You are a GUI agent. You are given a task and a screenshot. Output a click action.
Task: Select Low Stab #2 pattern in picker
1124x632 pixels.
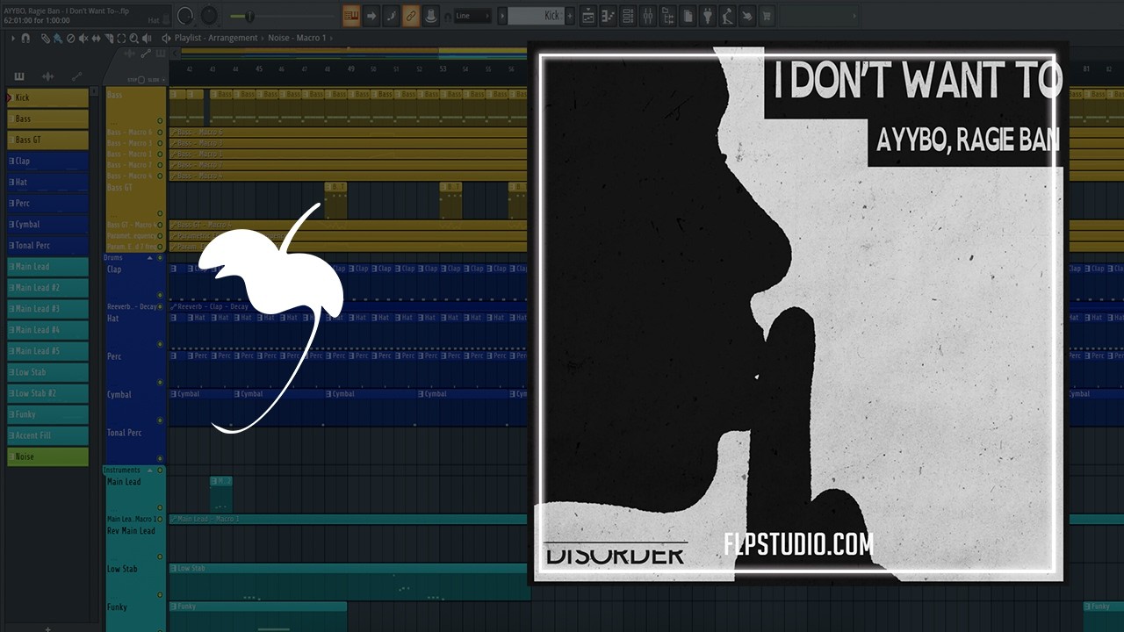coord(48,392)
